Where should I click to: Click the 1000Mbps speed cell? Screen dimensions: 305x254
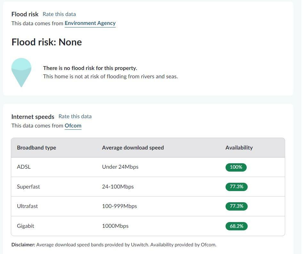(115, 226)
